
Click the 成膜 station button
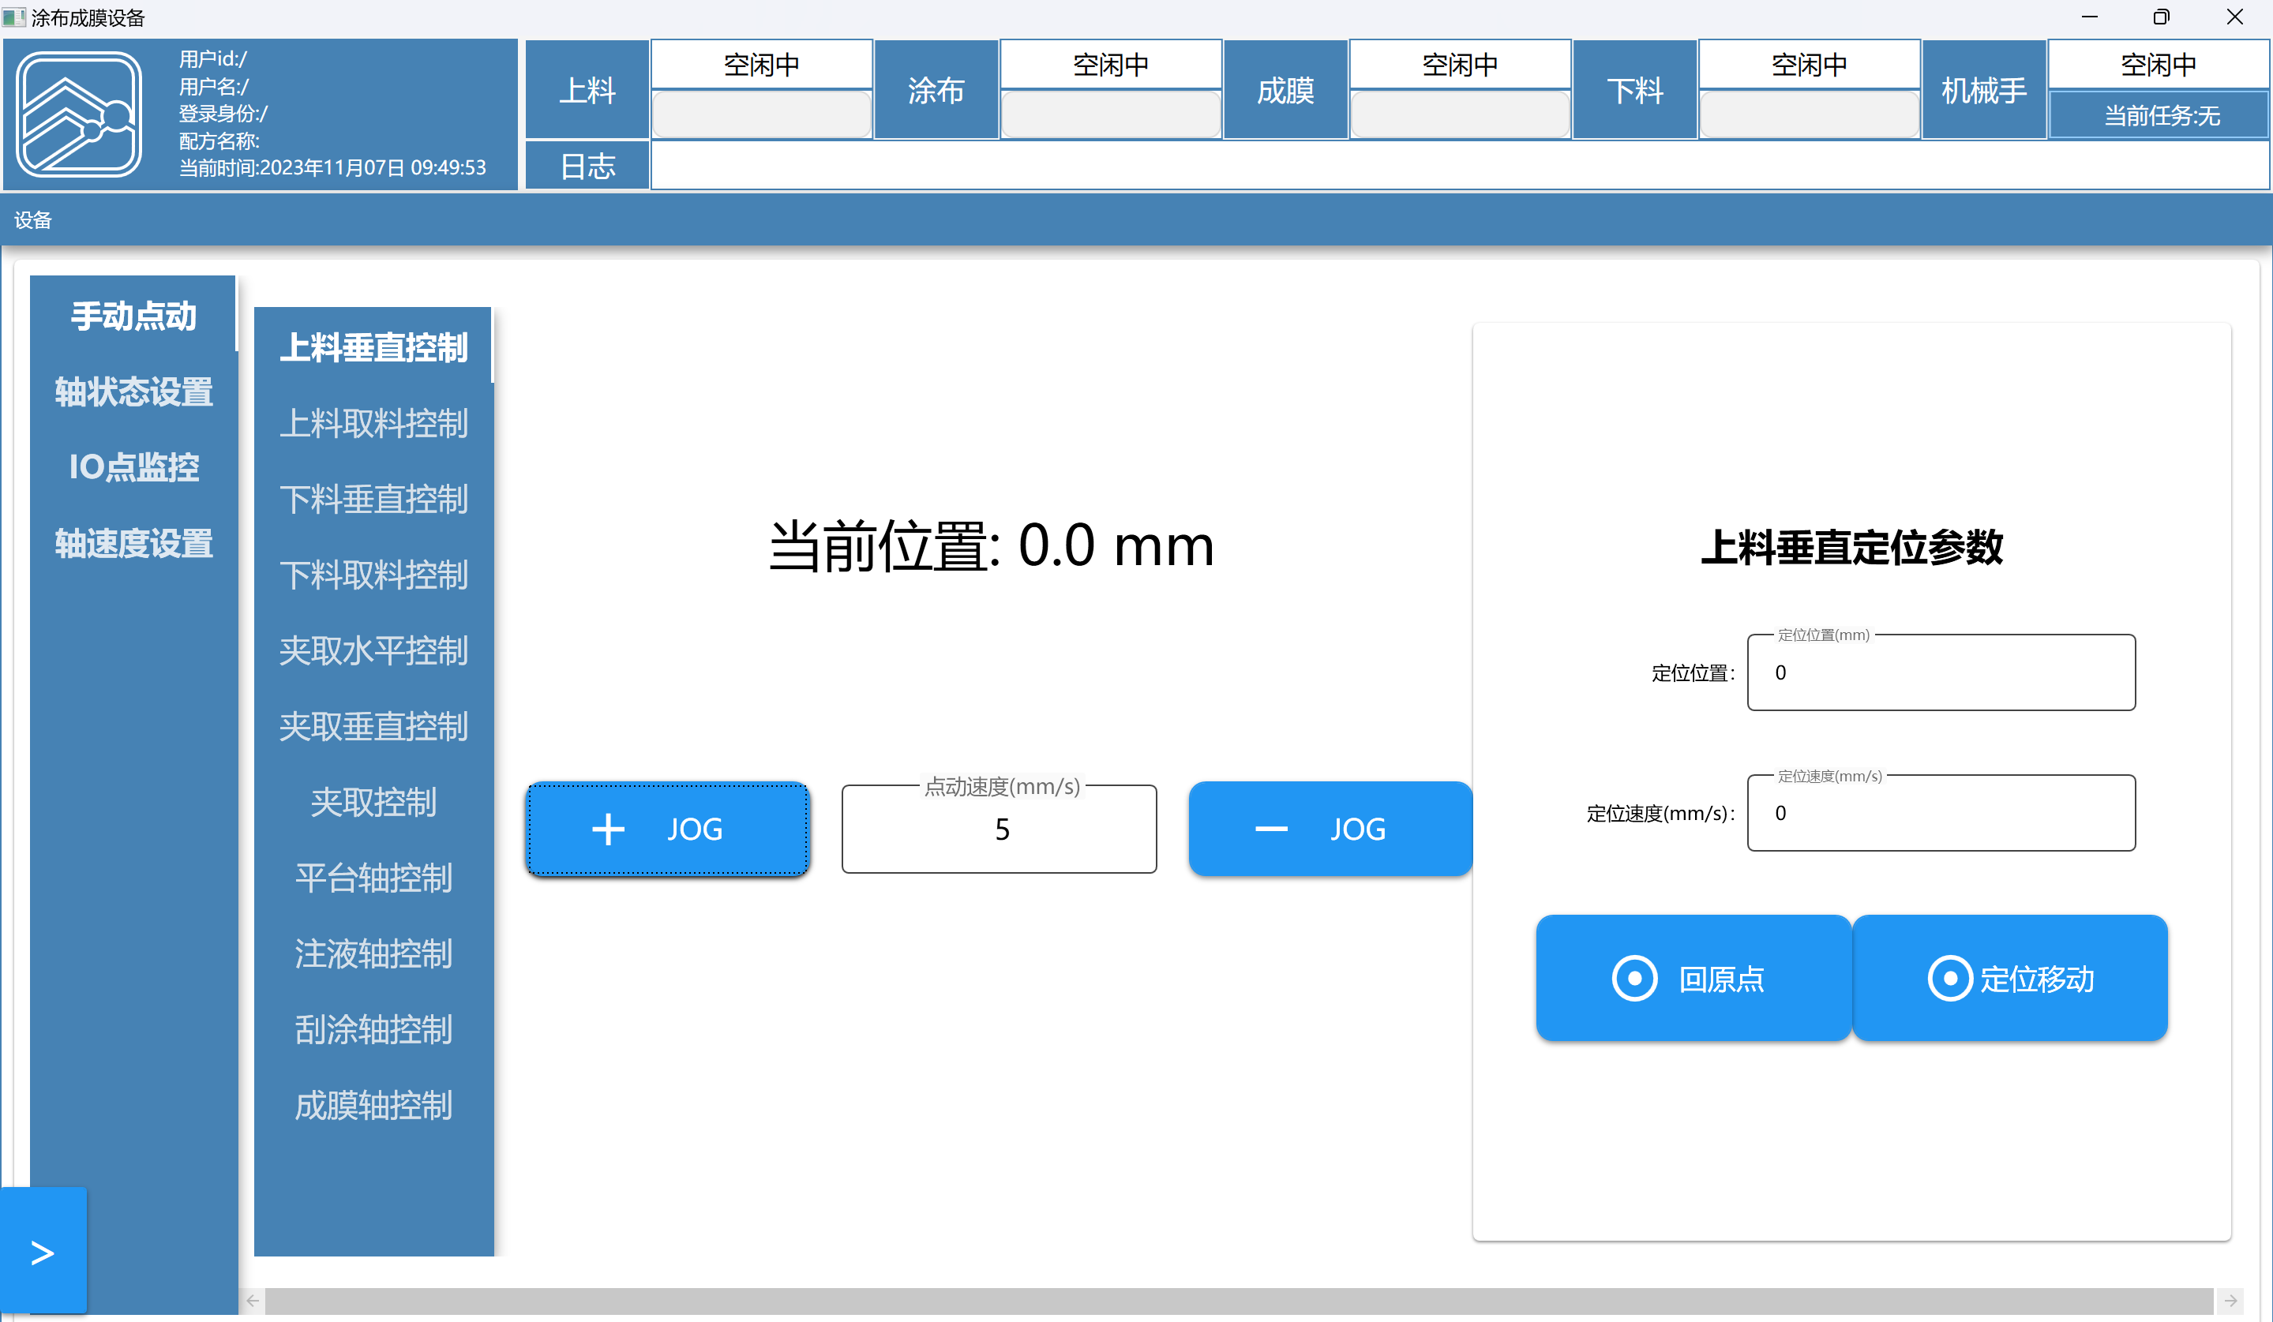pos(1285,89)
